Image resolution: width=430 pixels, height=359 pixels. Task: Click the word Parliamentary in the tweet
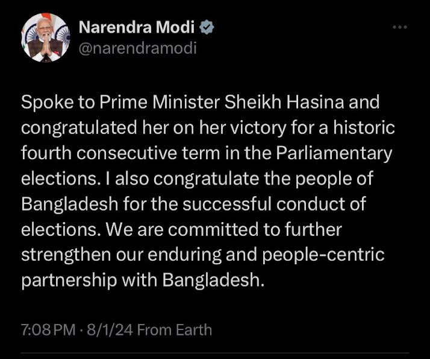tap(334, 153)
